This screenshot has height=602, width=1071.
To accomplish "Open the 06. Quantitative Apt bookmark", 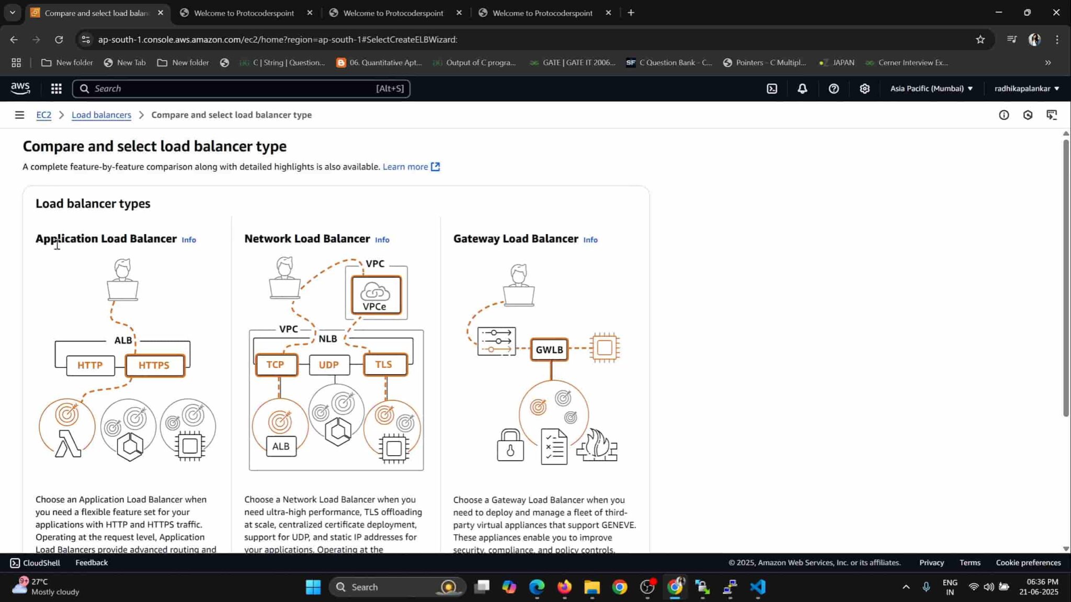I will coord(385,62).
